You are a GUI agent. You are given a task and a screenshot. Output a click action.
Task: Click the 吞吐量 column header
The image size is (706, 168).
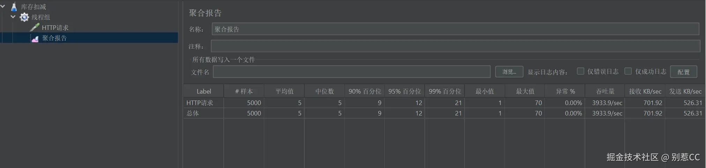pyautogui.click(x=605, y=91)
